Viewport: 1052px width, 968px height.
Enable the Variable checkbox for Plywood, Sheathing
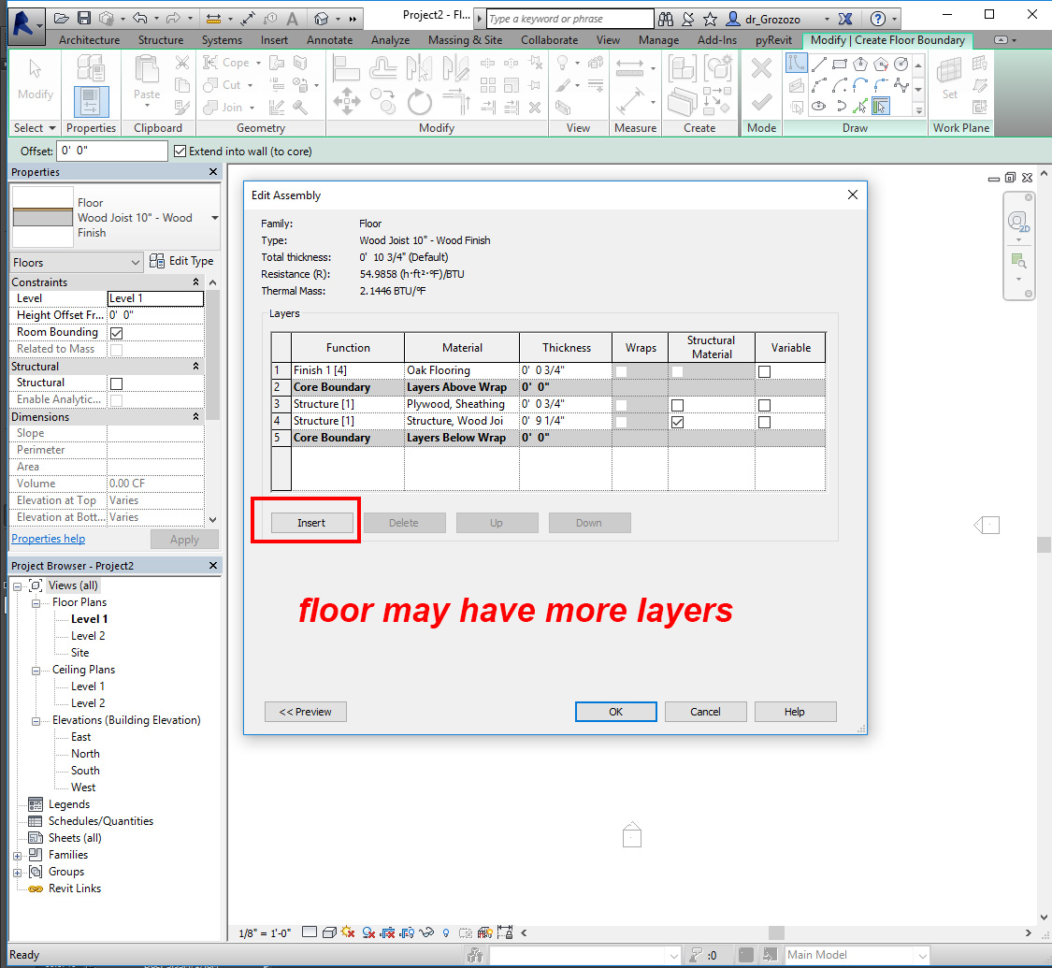764,404
